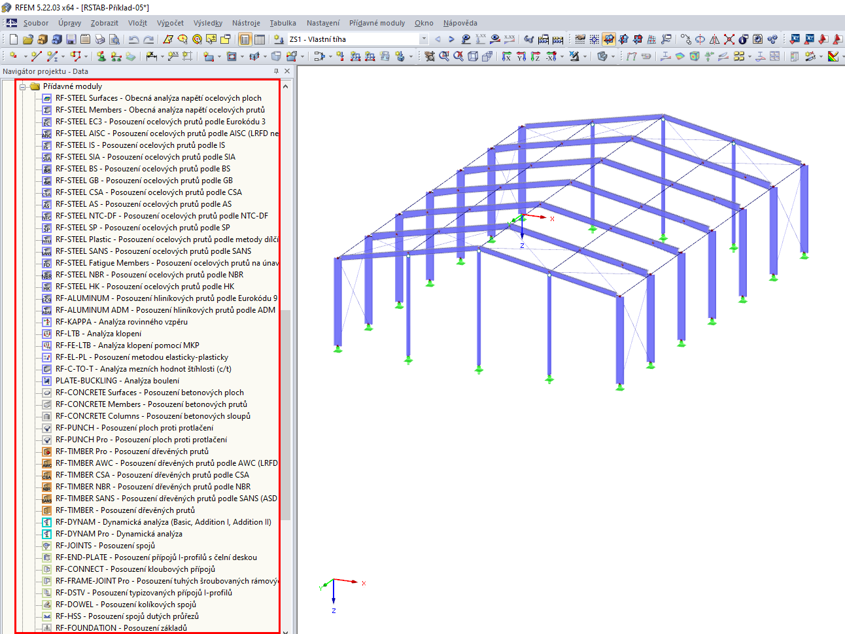Open the Přídavné moduly menu
845x634 pixels.
377,23
